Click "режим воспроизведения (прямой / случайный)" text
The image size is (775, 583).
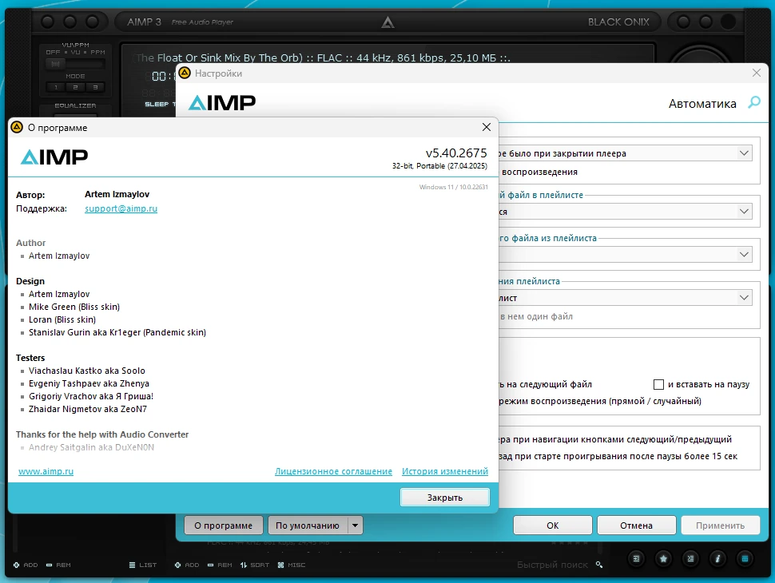coord(600,401)
